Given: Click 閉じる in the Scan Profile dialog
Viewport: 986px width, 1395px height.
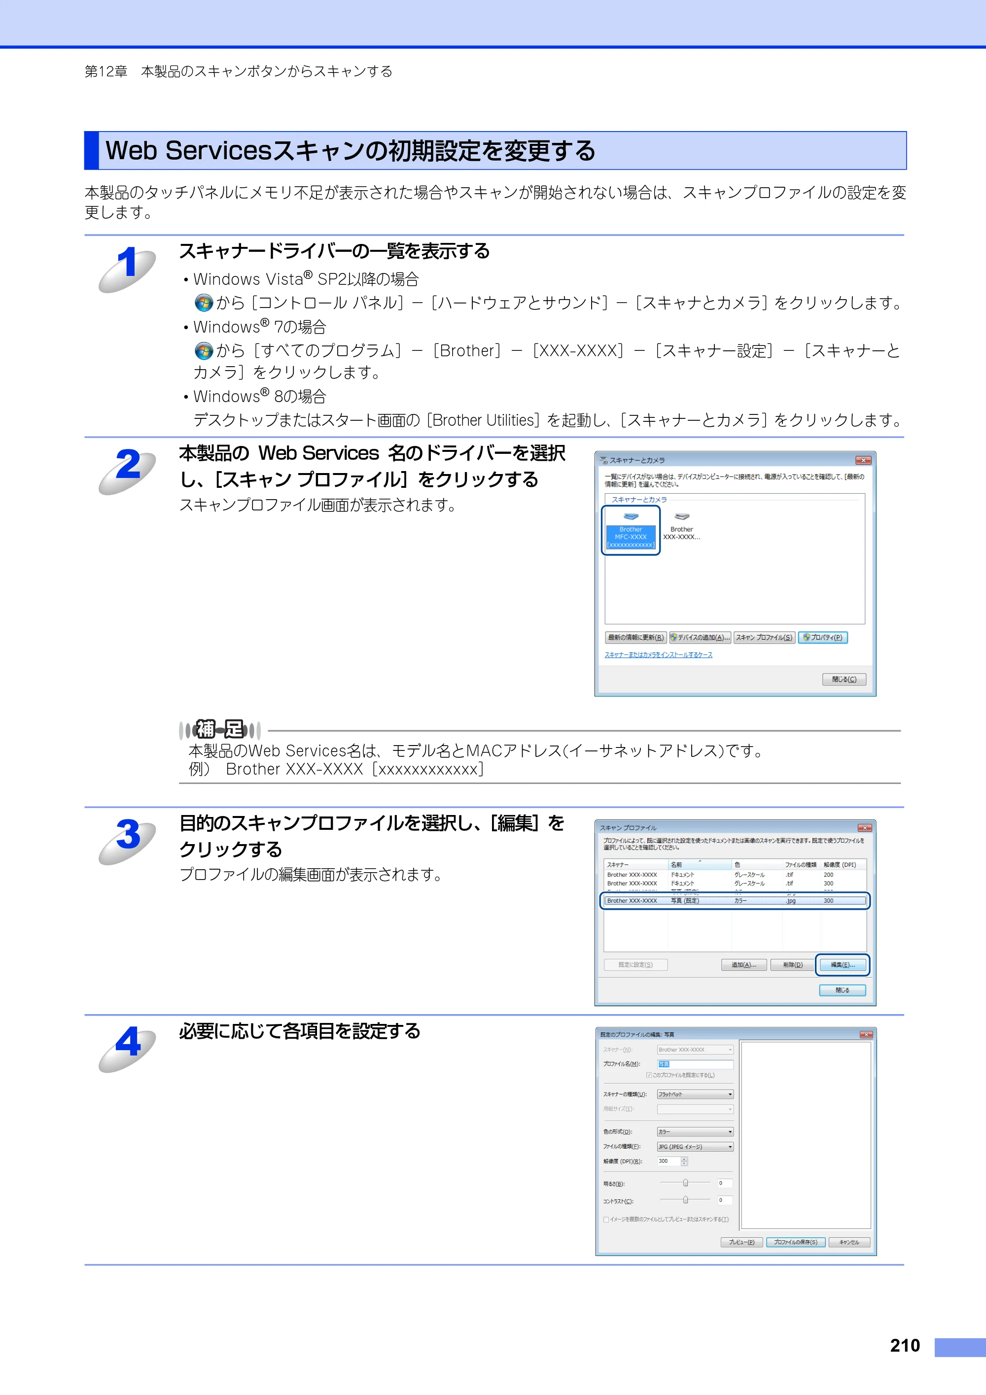Looking at the screenshot, I should coord(843,990).
